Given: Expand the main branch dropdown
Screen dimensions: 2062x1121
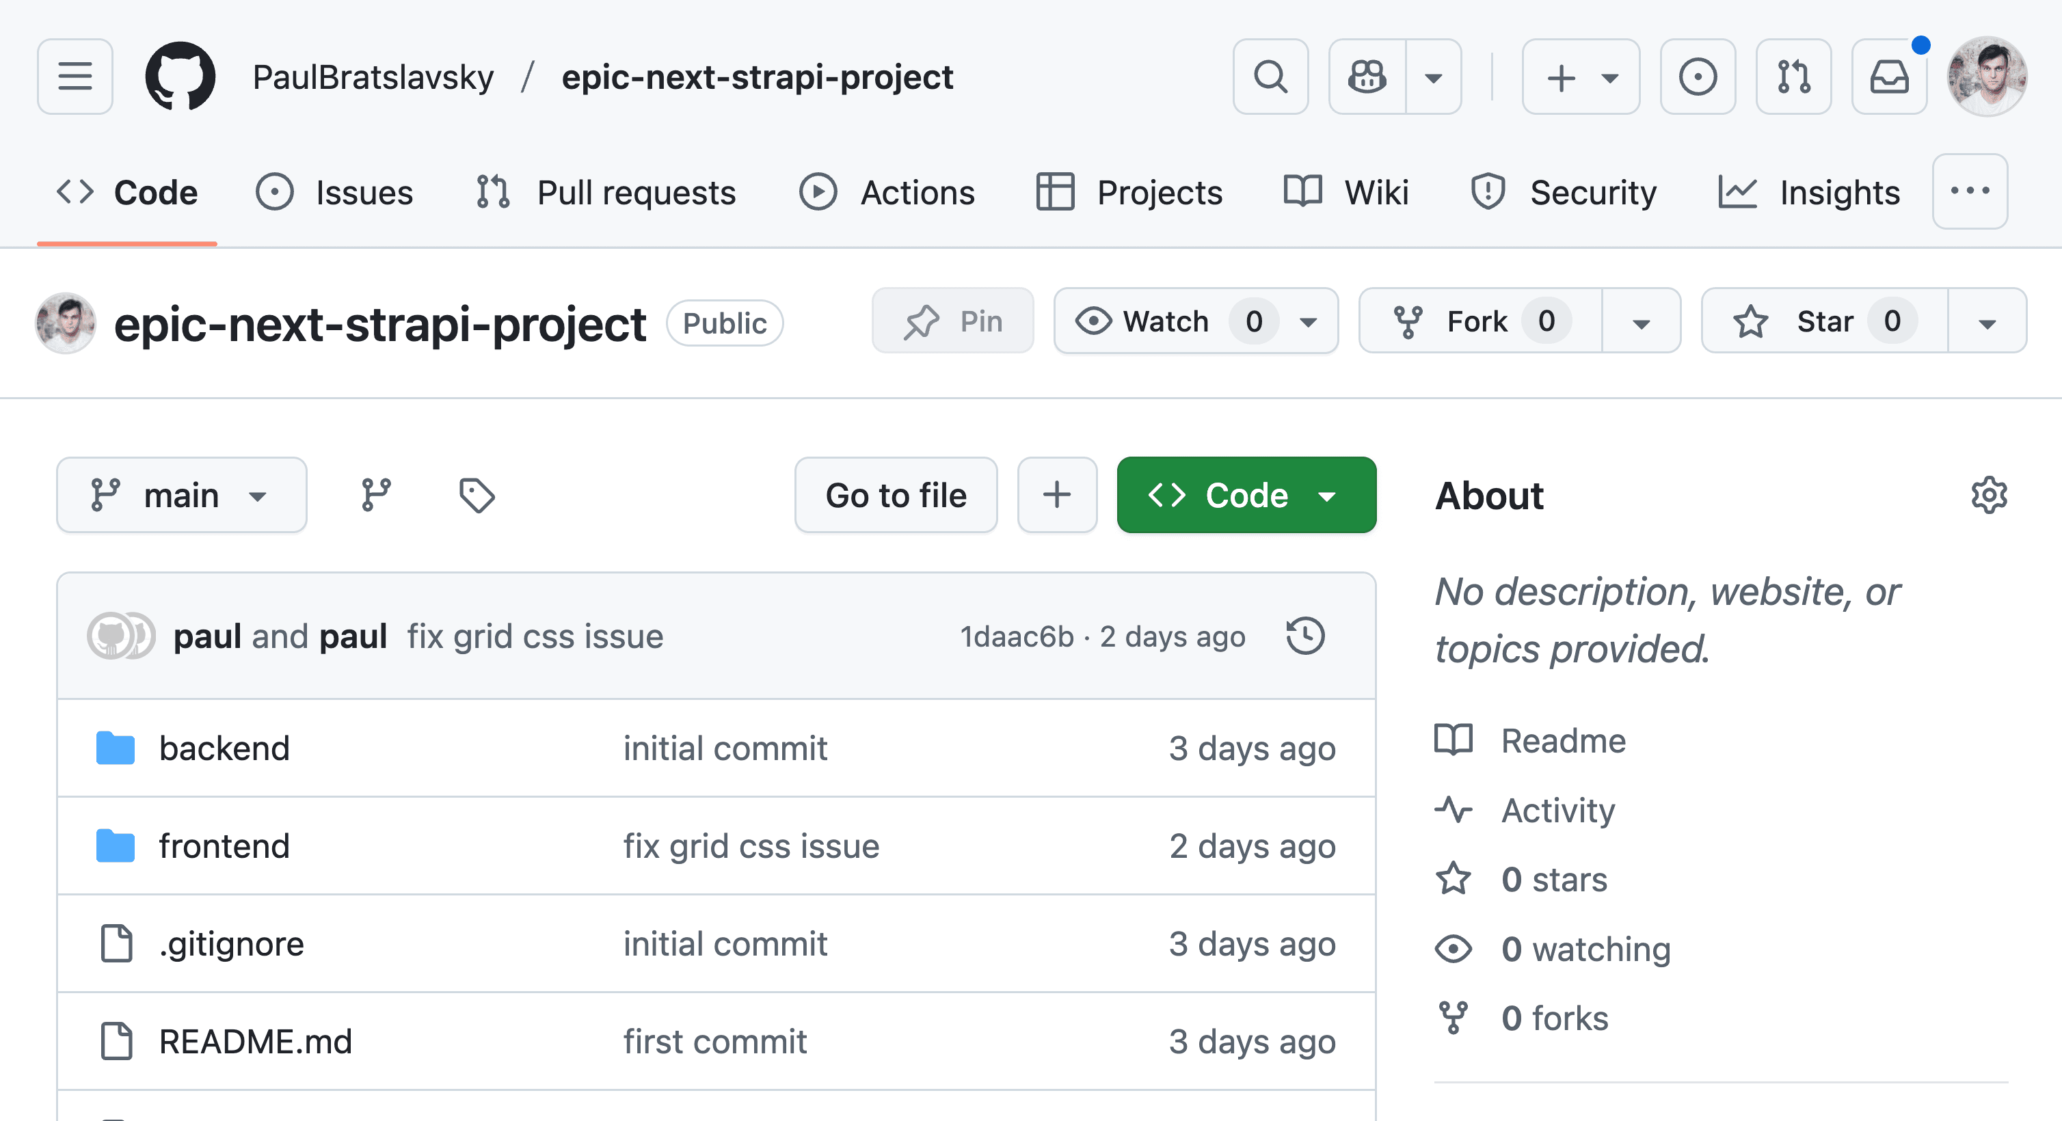Looking at the screenshot, I should pyautogui.click(x=182, y=496).
